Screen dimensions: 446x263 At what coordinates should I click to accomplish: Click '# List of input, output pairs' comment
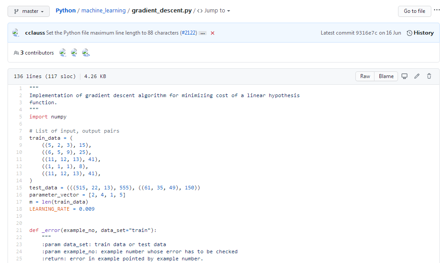point(74,131)
